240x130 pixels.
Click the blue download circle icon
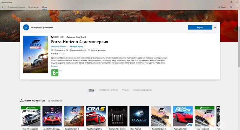point(26,27)
